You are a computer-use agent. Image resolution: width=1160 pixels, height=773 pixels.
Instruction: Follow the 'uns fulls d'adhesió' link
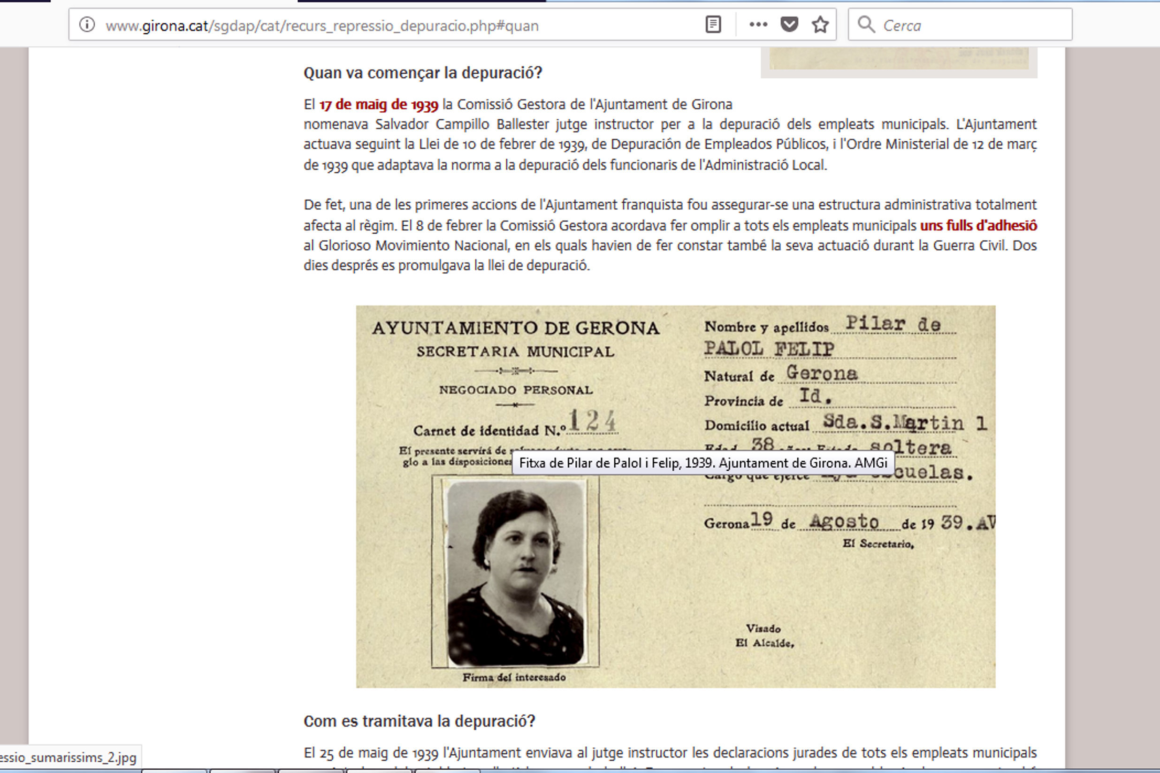click(x=978, y=225)
